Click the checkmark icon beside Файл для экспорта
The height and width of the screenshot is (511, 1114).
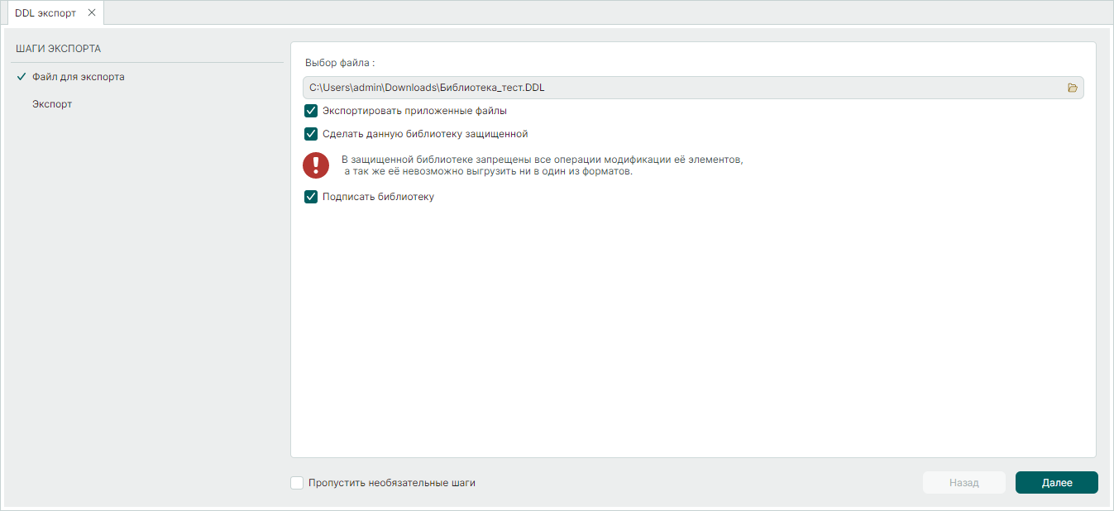coord(22,77)
